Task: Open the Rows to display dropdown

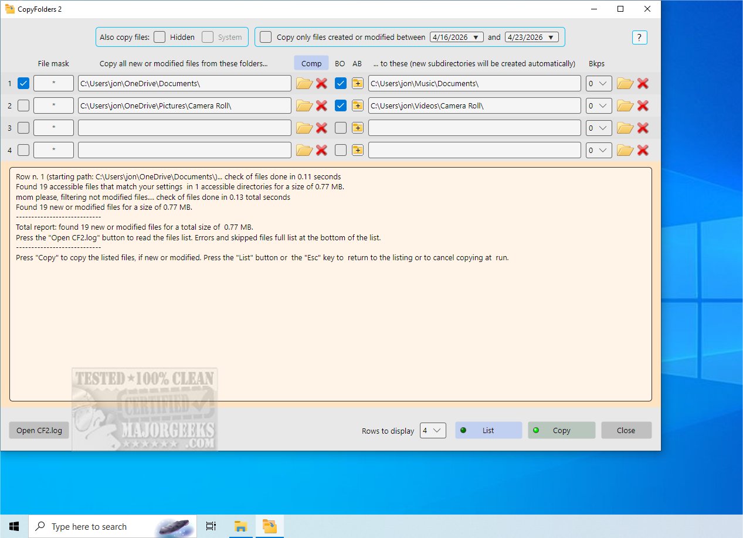Action: 433,430
